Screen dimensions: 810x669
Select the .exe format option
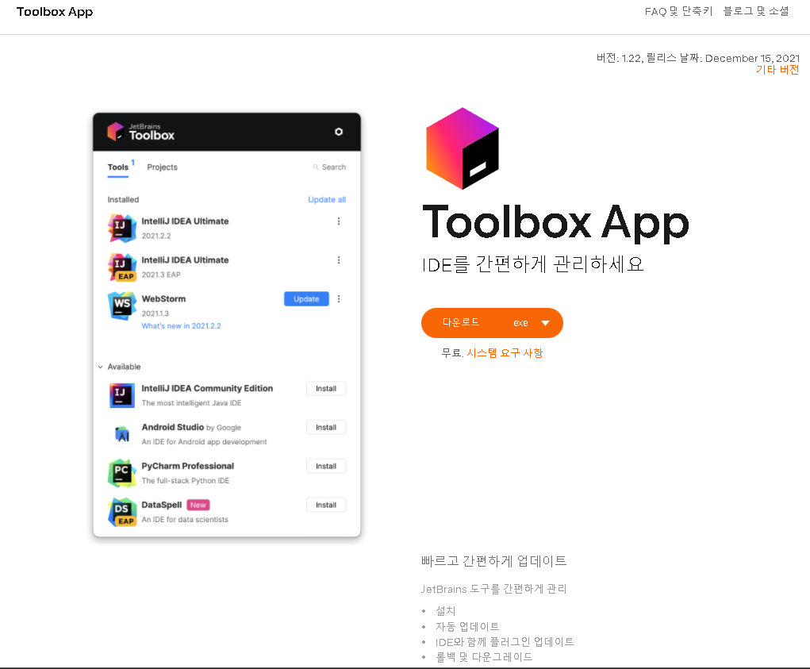pyautogui.click(x=520, y=323)
